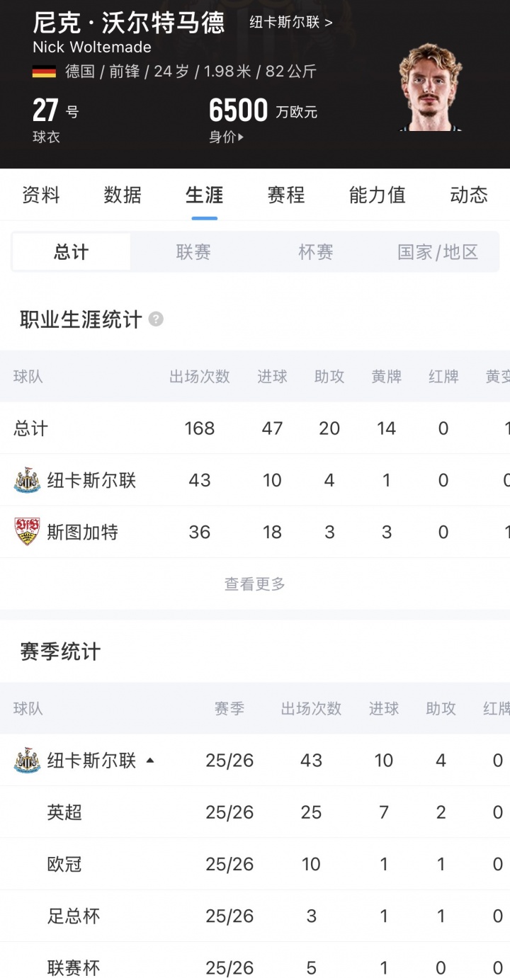The image size is (510, 978).
Task: Click the Stuttgart club crest icon
Action: [x=28, y=532]
